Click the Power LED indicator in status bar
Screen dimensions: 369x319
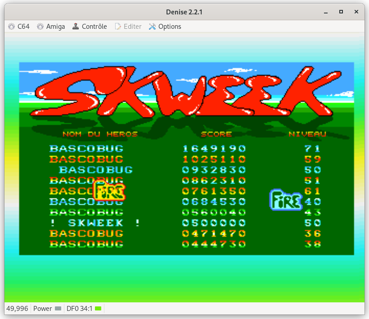(58, 308)
